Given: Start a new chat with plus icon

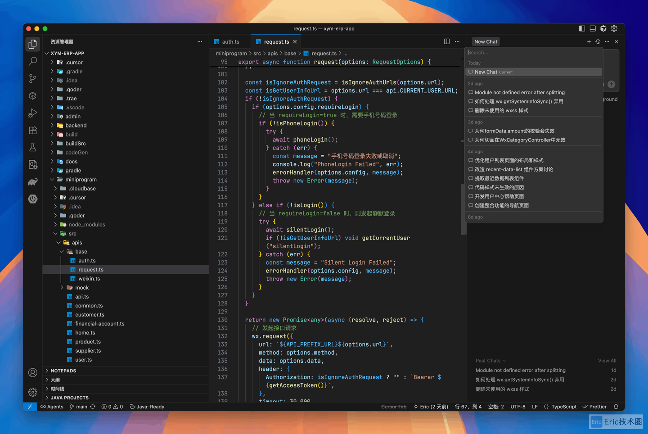Looking at the screenshot, I should click(x=589, y=41).
